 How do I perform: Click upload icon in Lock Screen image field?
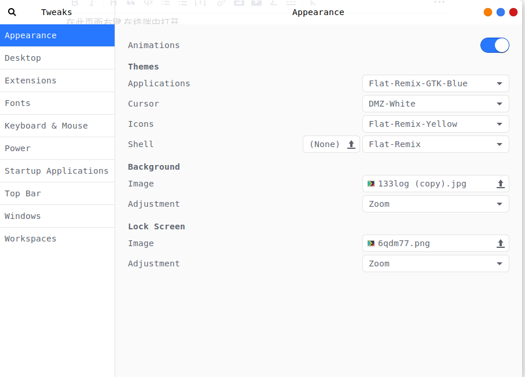(501, 243)
